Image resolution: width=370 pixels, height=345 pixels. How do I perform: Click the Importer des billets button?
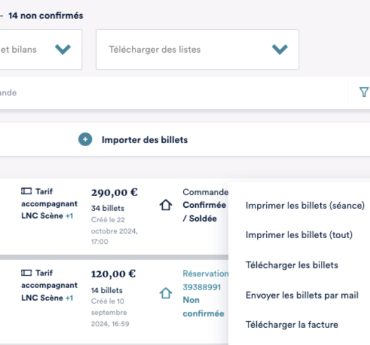(x=144, y=140)
